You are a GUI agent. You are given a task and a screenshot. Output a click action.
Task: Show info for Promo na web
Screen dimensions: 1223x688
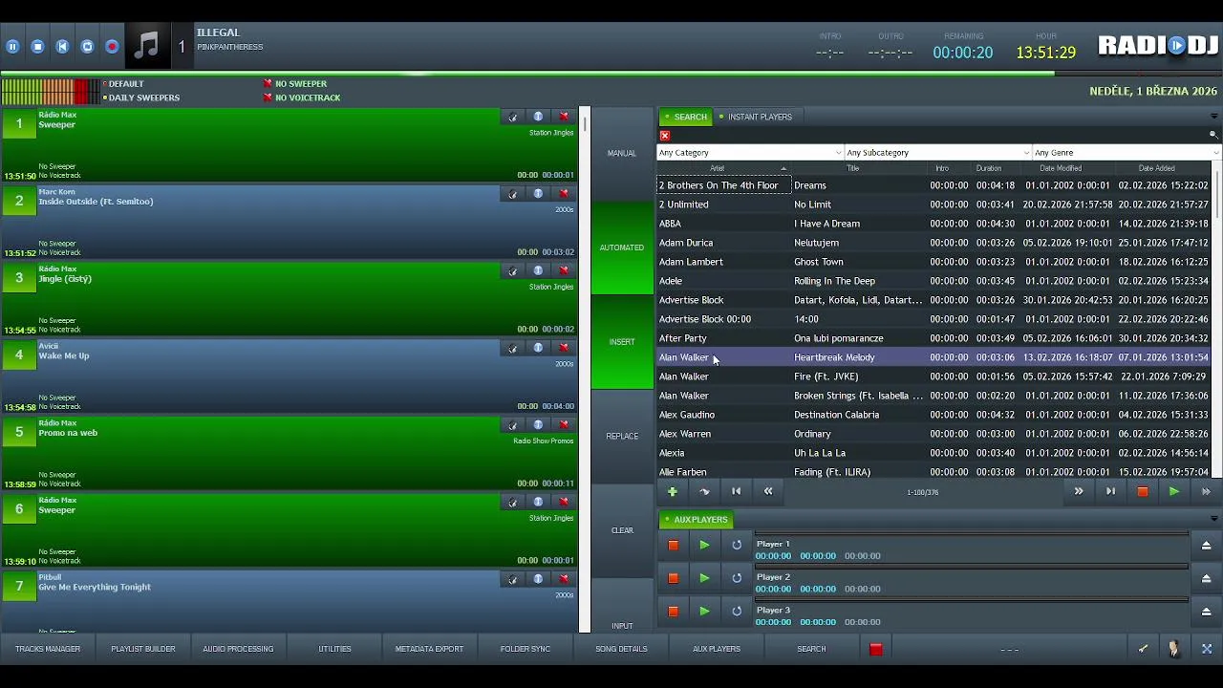click(538, 425)
